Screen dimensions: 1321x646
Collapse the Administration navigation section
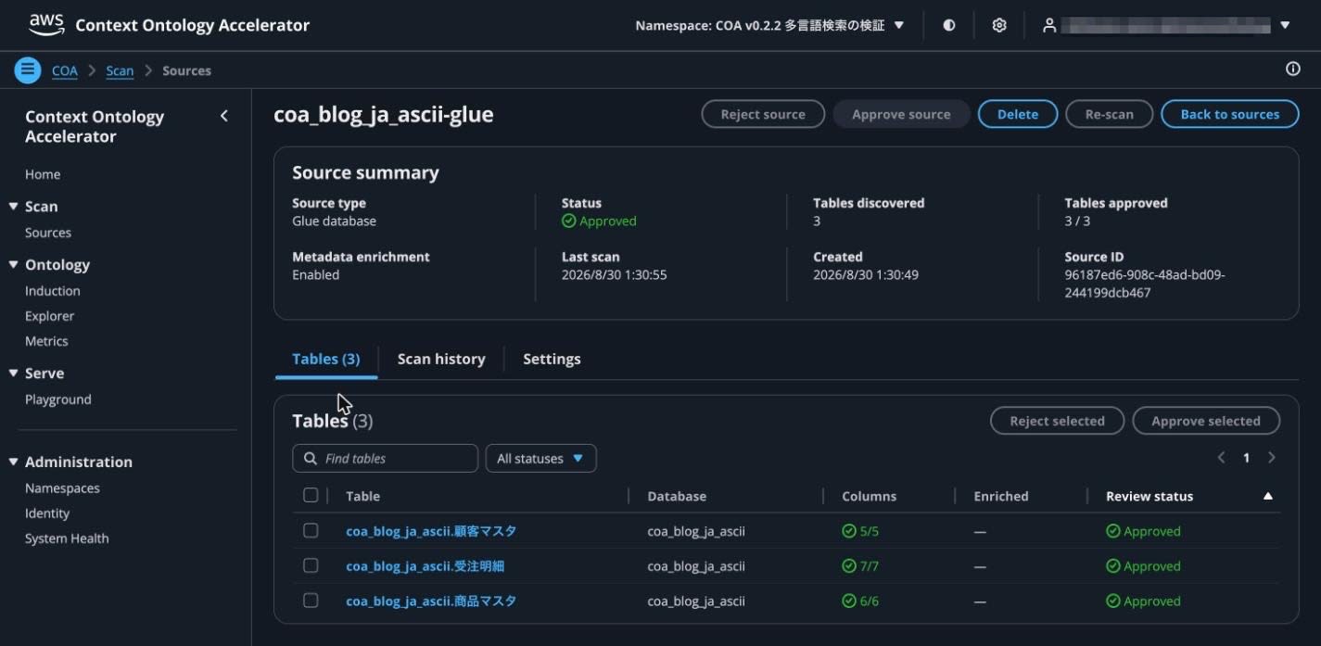[x=13, y=462]
